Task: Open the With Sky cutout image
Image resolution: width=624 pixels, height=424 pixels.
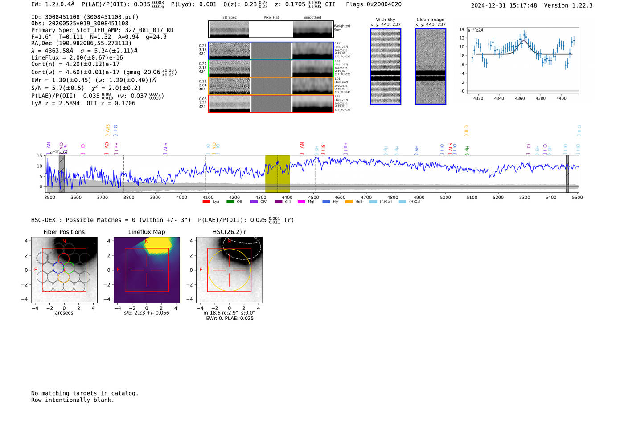Action: 386,66
